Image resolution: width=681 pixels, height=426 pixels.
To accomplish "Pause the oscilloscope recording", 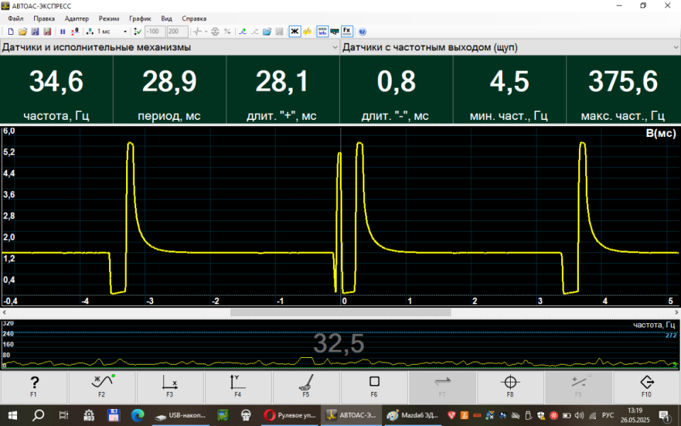I will [63, 31].
